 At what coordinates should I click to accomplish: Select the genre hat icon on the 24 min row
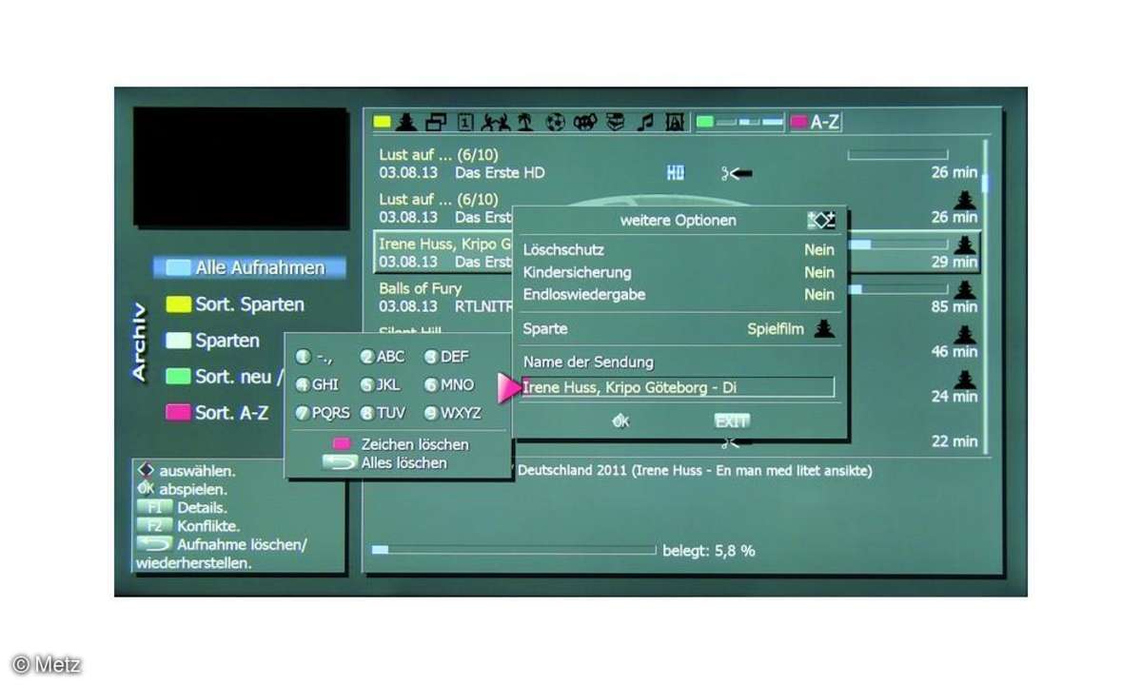tap(965, 378)
